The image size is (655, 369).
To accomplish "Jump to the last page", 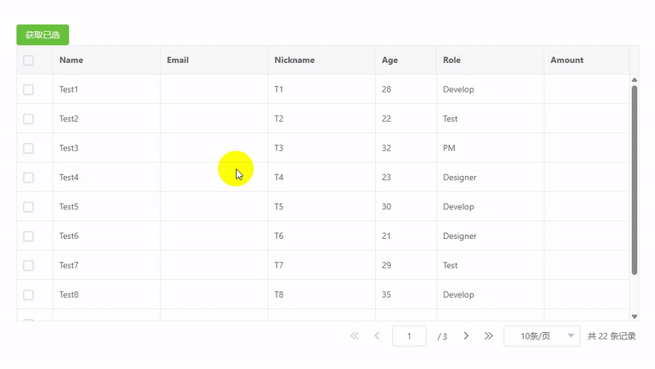I will click(489, 336).
